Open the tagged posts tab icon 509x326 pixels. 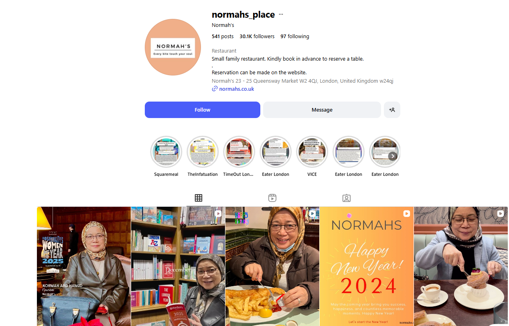(x=347, y=198)
